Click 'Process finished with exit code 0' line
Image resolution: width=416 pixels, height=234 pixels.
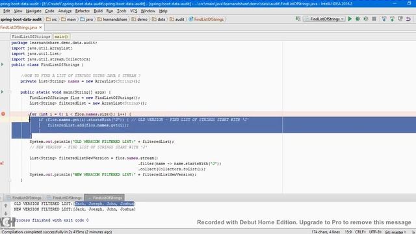click(x=51, y=220)
